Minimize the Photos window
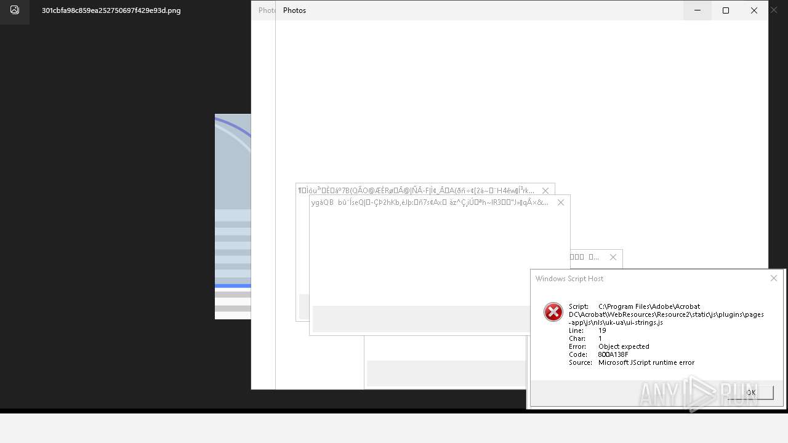Viewport: 788px width, 443px height. 698,10
